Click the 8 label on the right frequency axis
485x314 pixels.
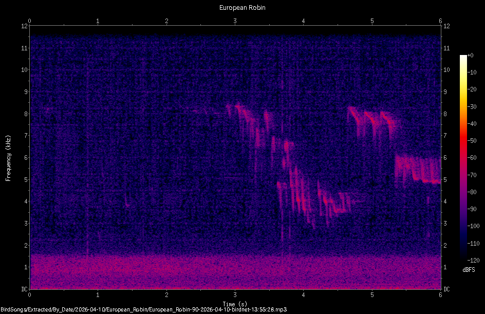pyautogui.click(x=445, y=114)
